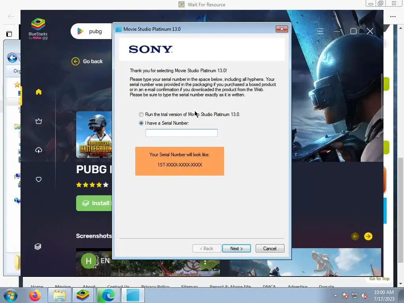Screen dimensions: 404x303
Task: Click the green Install button
Action: coord(94,203)
